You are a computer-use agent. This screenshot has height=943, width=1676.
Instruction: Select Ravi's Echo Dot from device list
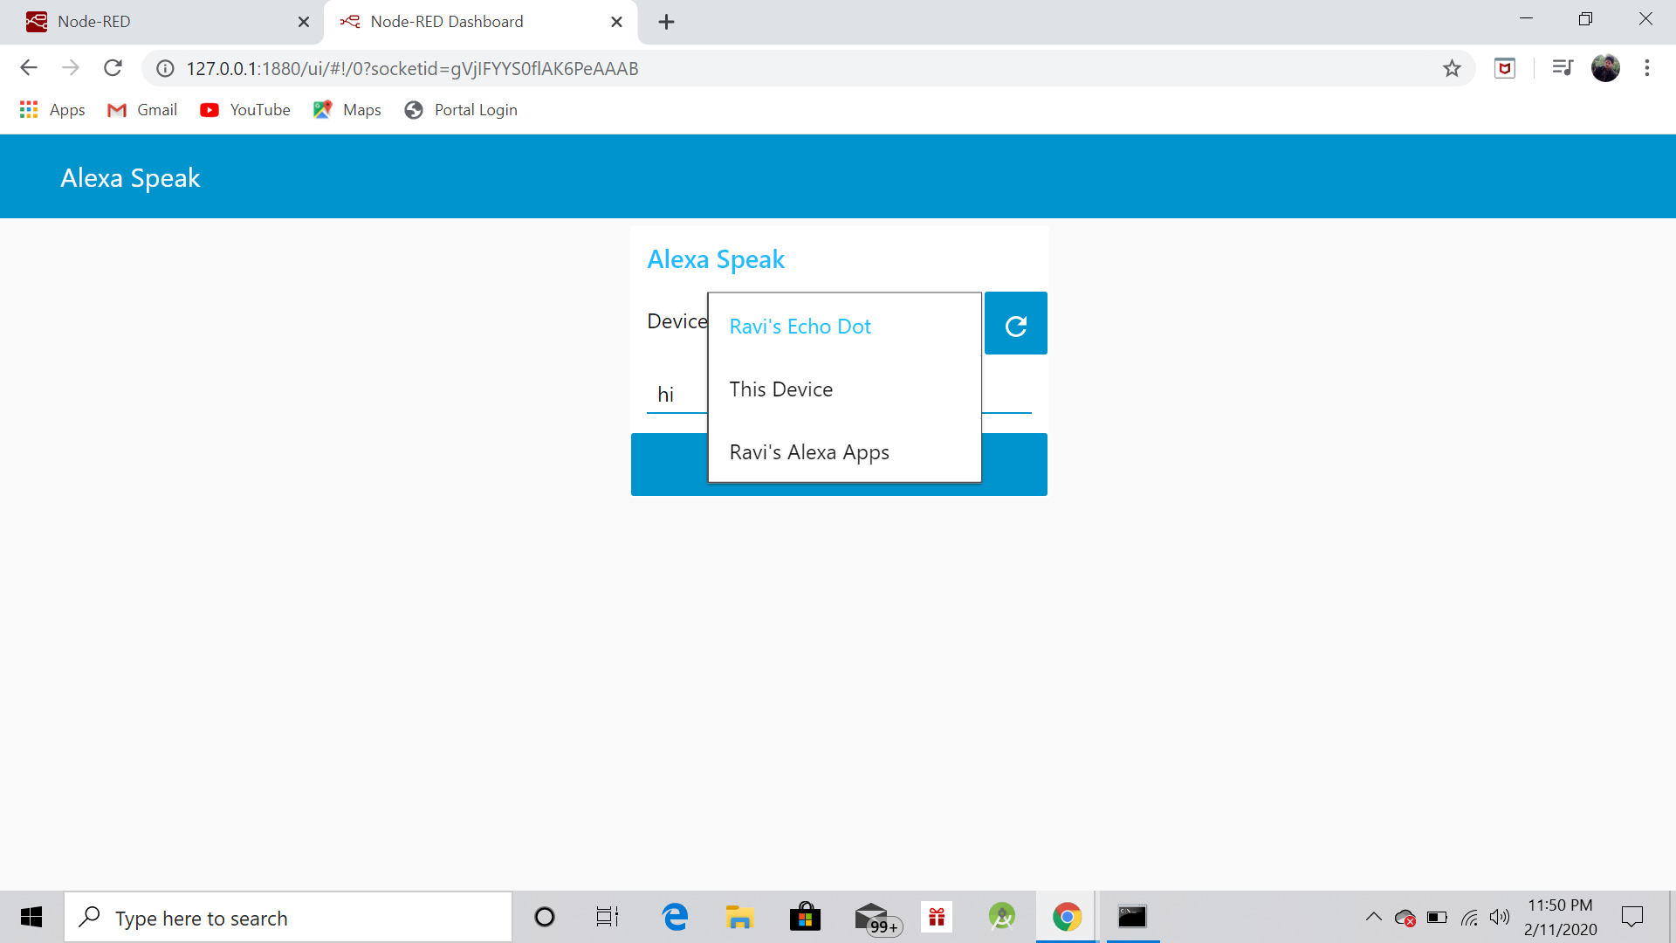click(x=799, y=326)
